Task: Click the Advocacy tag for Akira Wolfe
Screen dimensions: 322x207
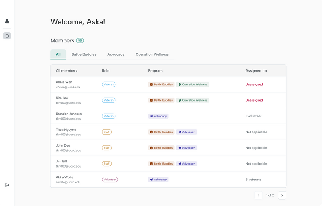Action: click(x=158, y=180)
